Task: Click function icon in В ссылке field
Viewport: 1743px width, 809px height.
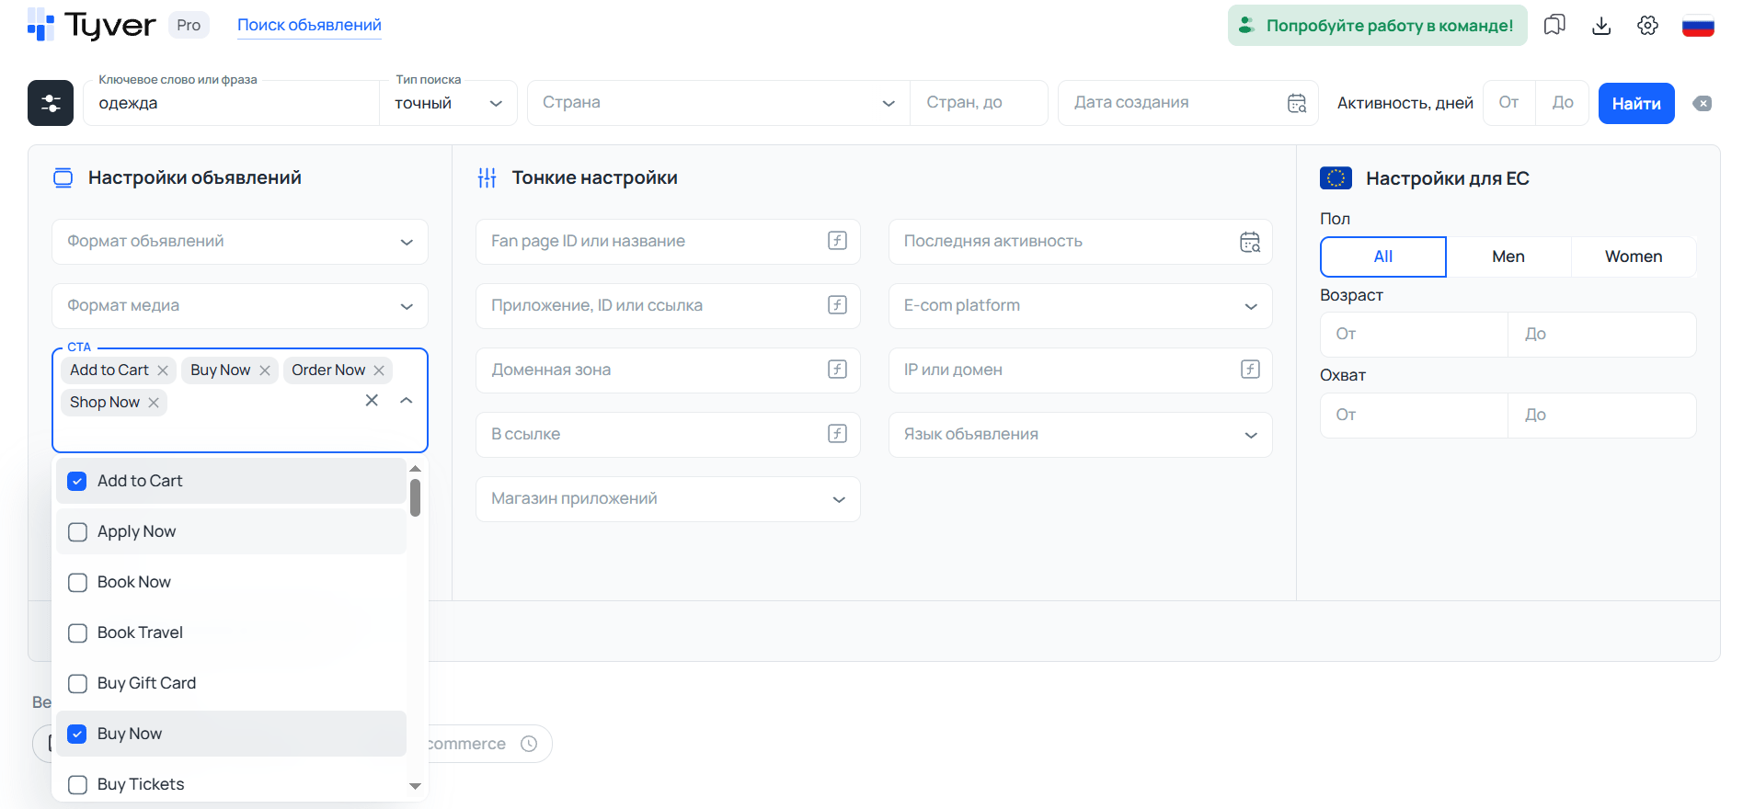Action: [837, 434]
